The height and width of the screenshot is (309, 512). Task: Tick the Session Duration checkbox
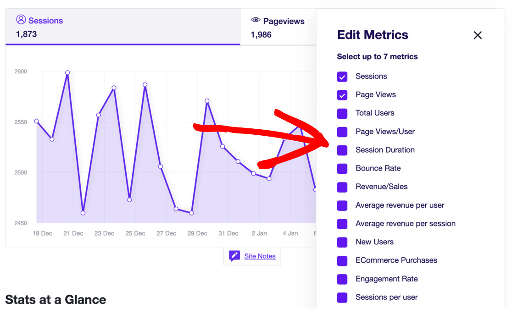[342, 150]
